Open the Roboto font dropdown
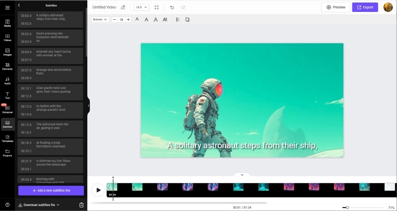 tap(100, 19)
